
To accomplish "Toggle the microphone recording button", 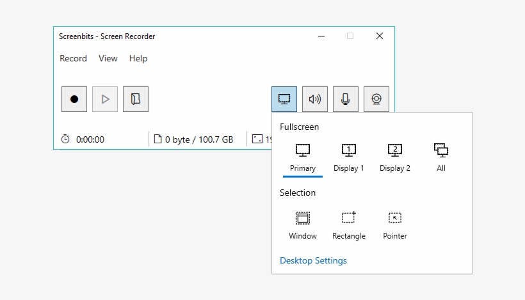I will [x=346, y=99].
